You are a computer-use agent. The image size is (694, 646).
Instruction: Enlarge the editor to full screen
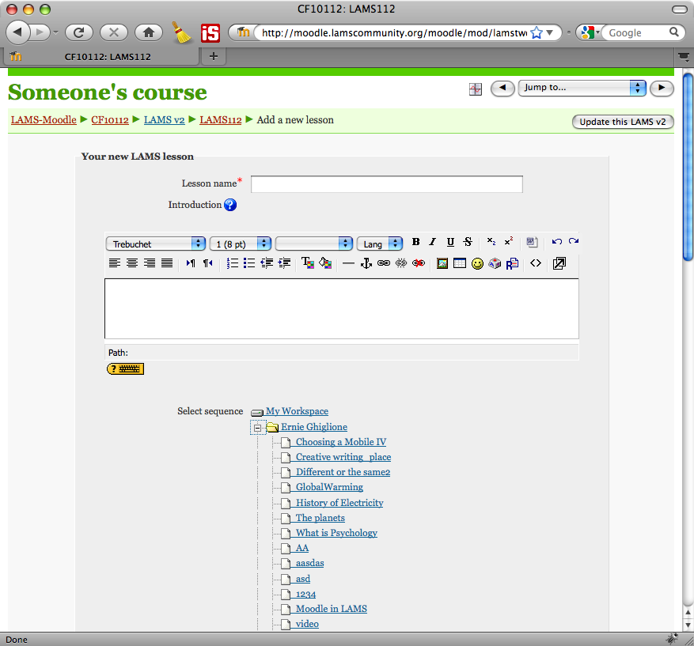(559, 263)
